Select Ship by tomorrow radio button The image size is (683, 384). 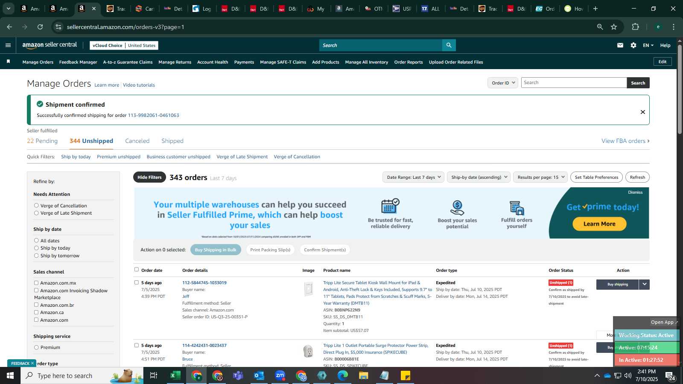click(x=36, y=256)
